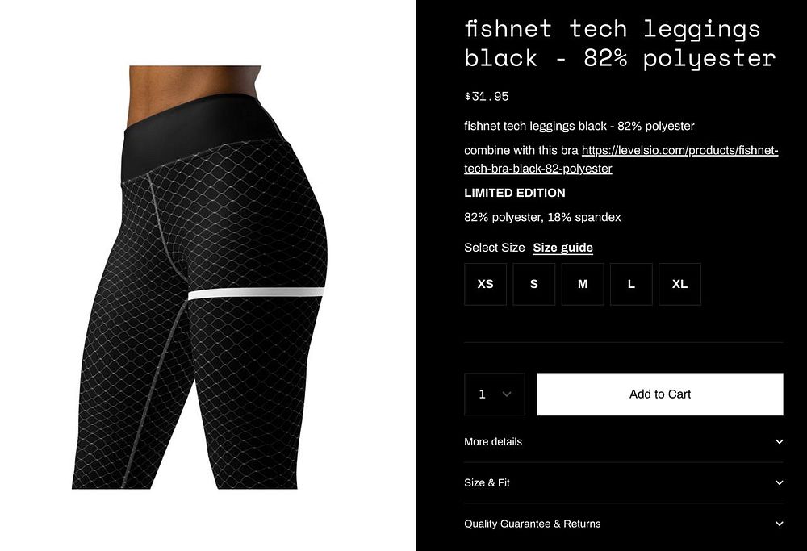Image resolution: width=807 pixels, height=551 pixels.
Task: Click the $31.95 price text
Action: click(487, 96)
